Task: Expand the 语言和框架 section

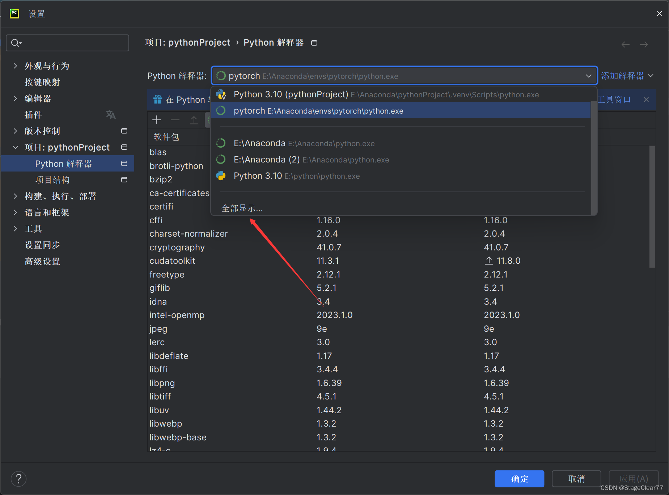Action: click(15, 212)
